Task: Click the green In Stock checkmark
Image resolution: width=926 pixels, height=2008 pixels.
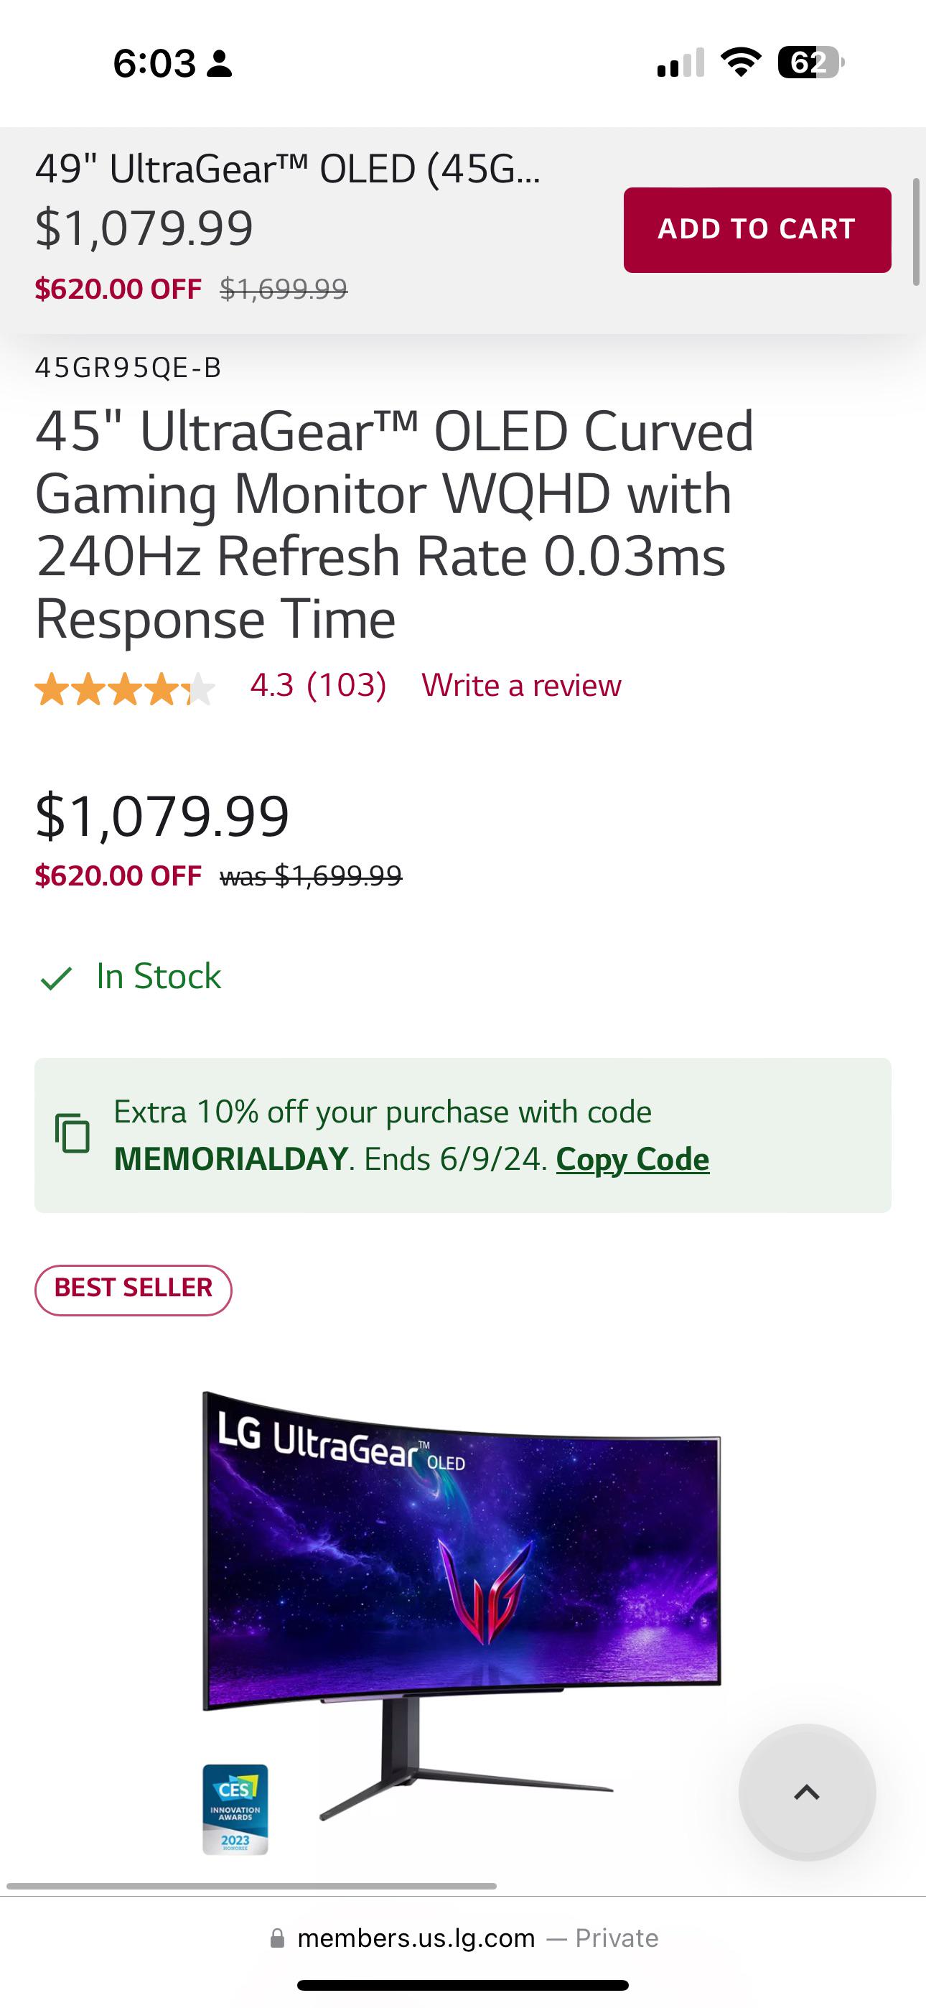Action: (x=56, y=977)
